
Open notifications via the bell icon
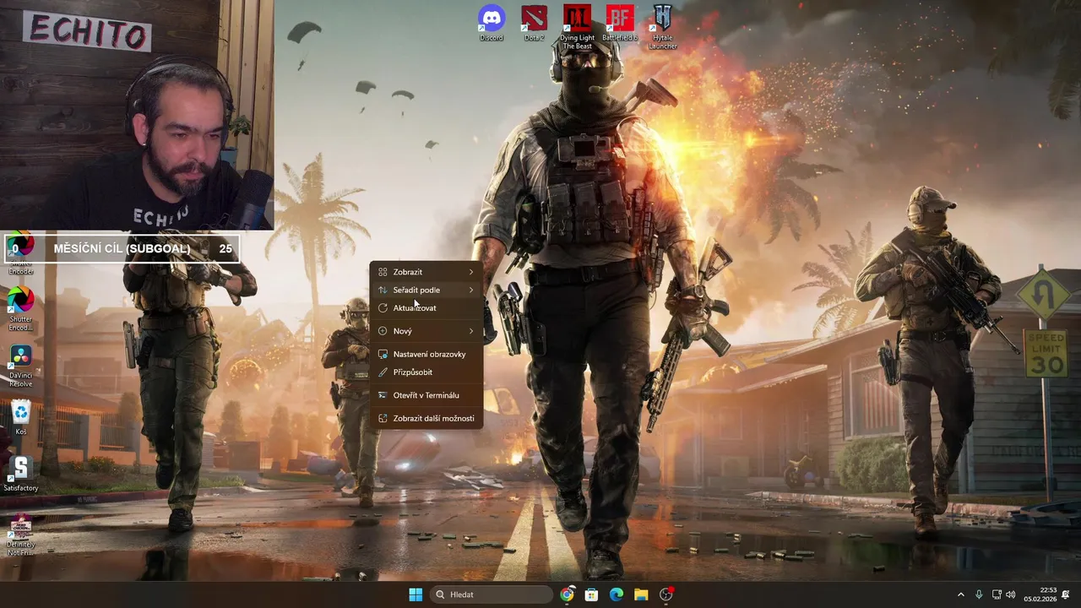1066,594
